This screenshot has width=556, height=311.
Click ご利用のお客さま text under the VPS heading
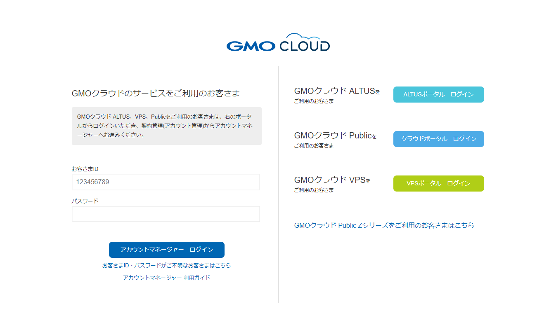point(314,190)
